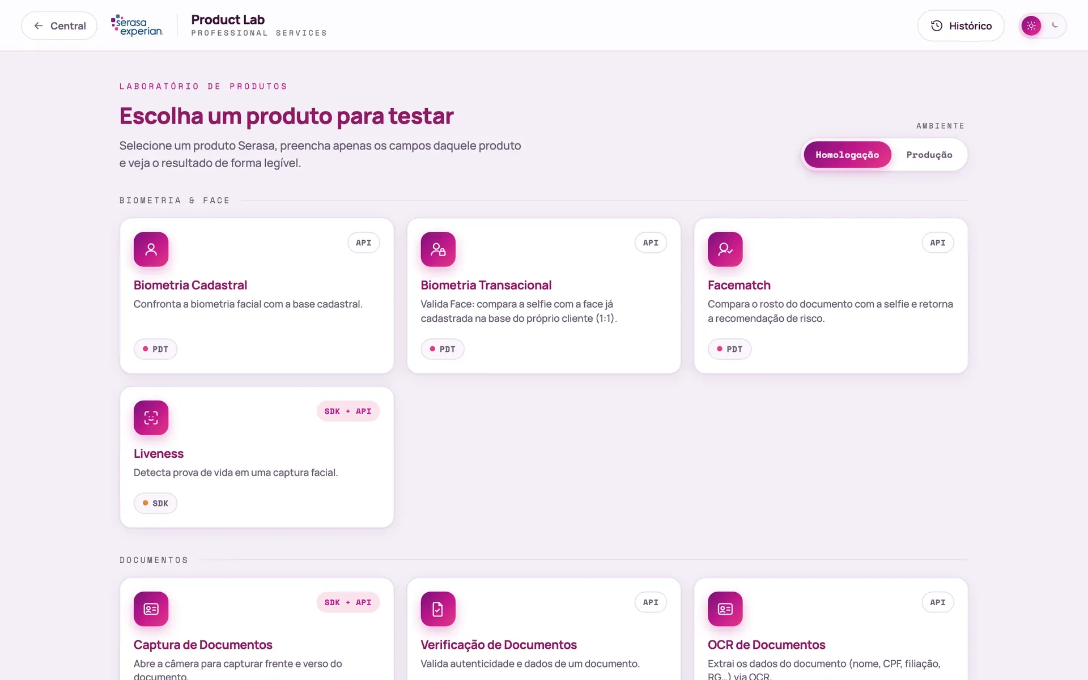Click the 'AMBIENTE' label

[x=940, y=126]
